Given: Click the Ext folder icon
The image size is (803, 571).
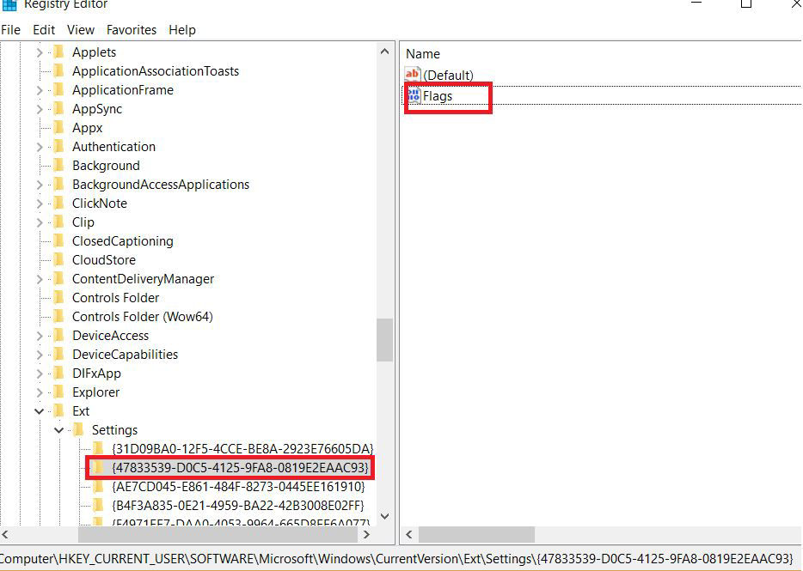Looking at the screenshot, I should [59, 410].
